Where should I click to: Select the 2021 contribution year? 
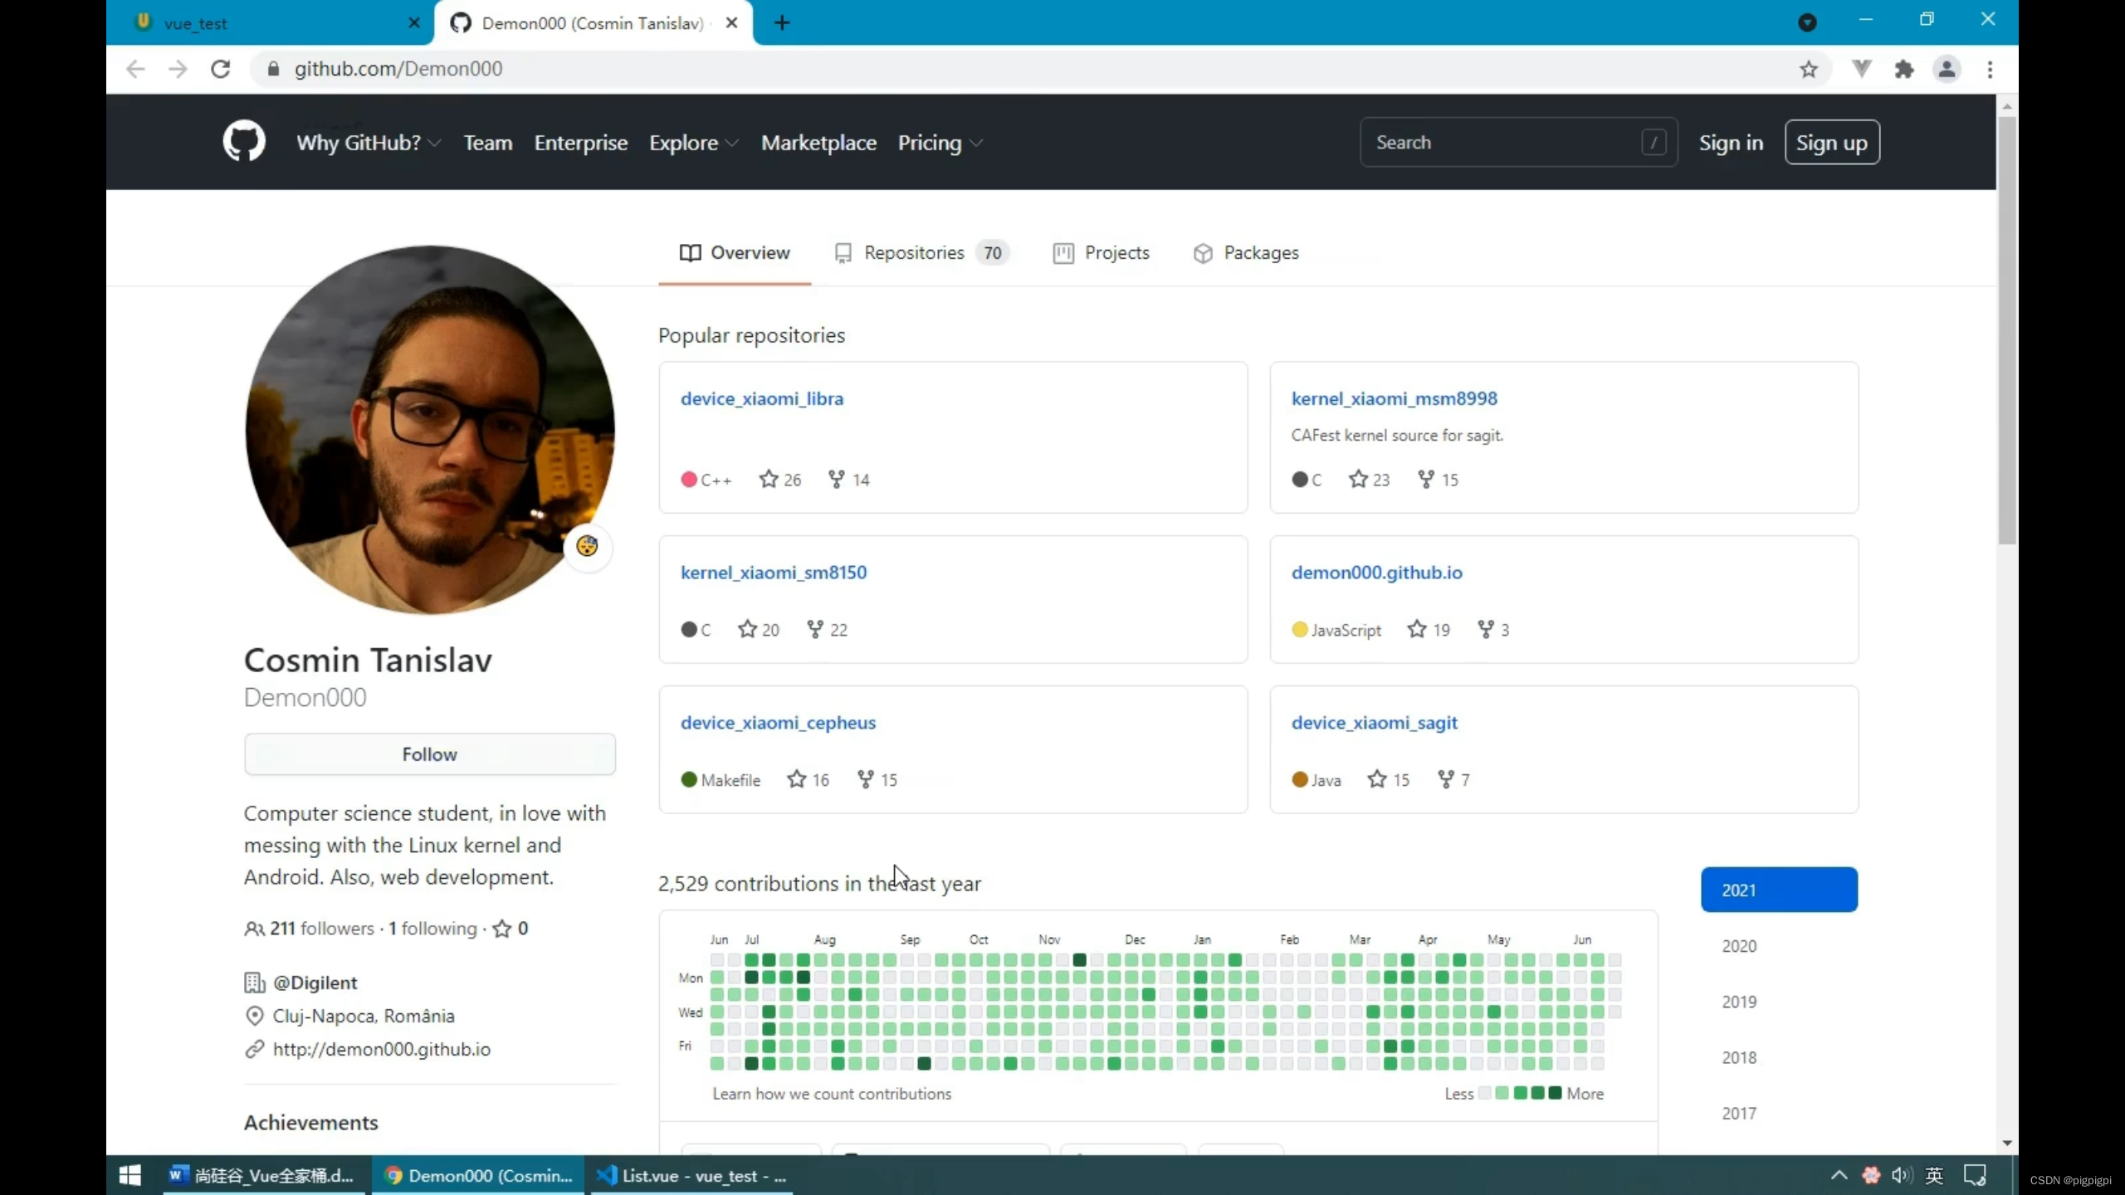tap(1779, 890)
